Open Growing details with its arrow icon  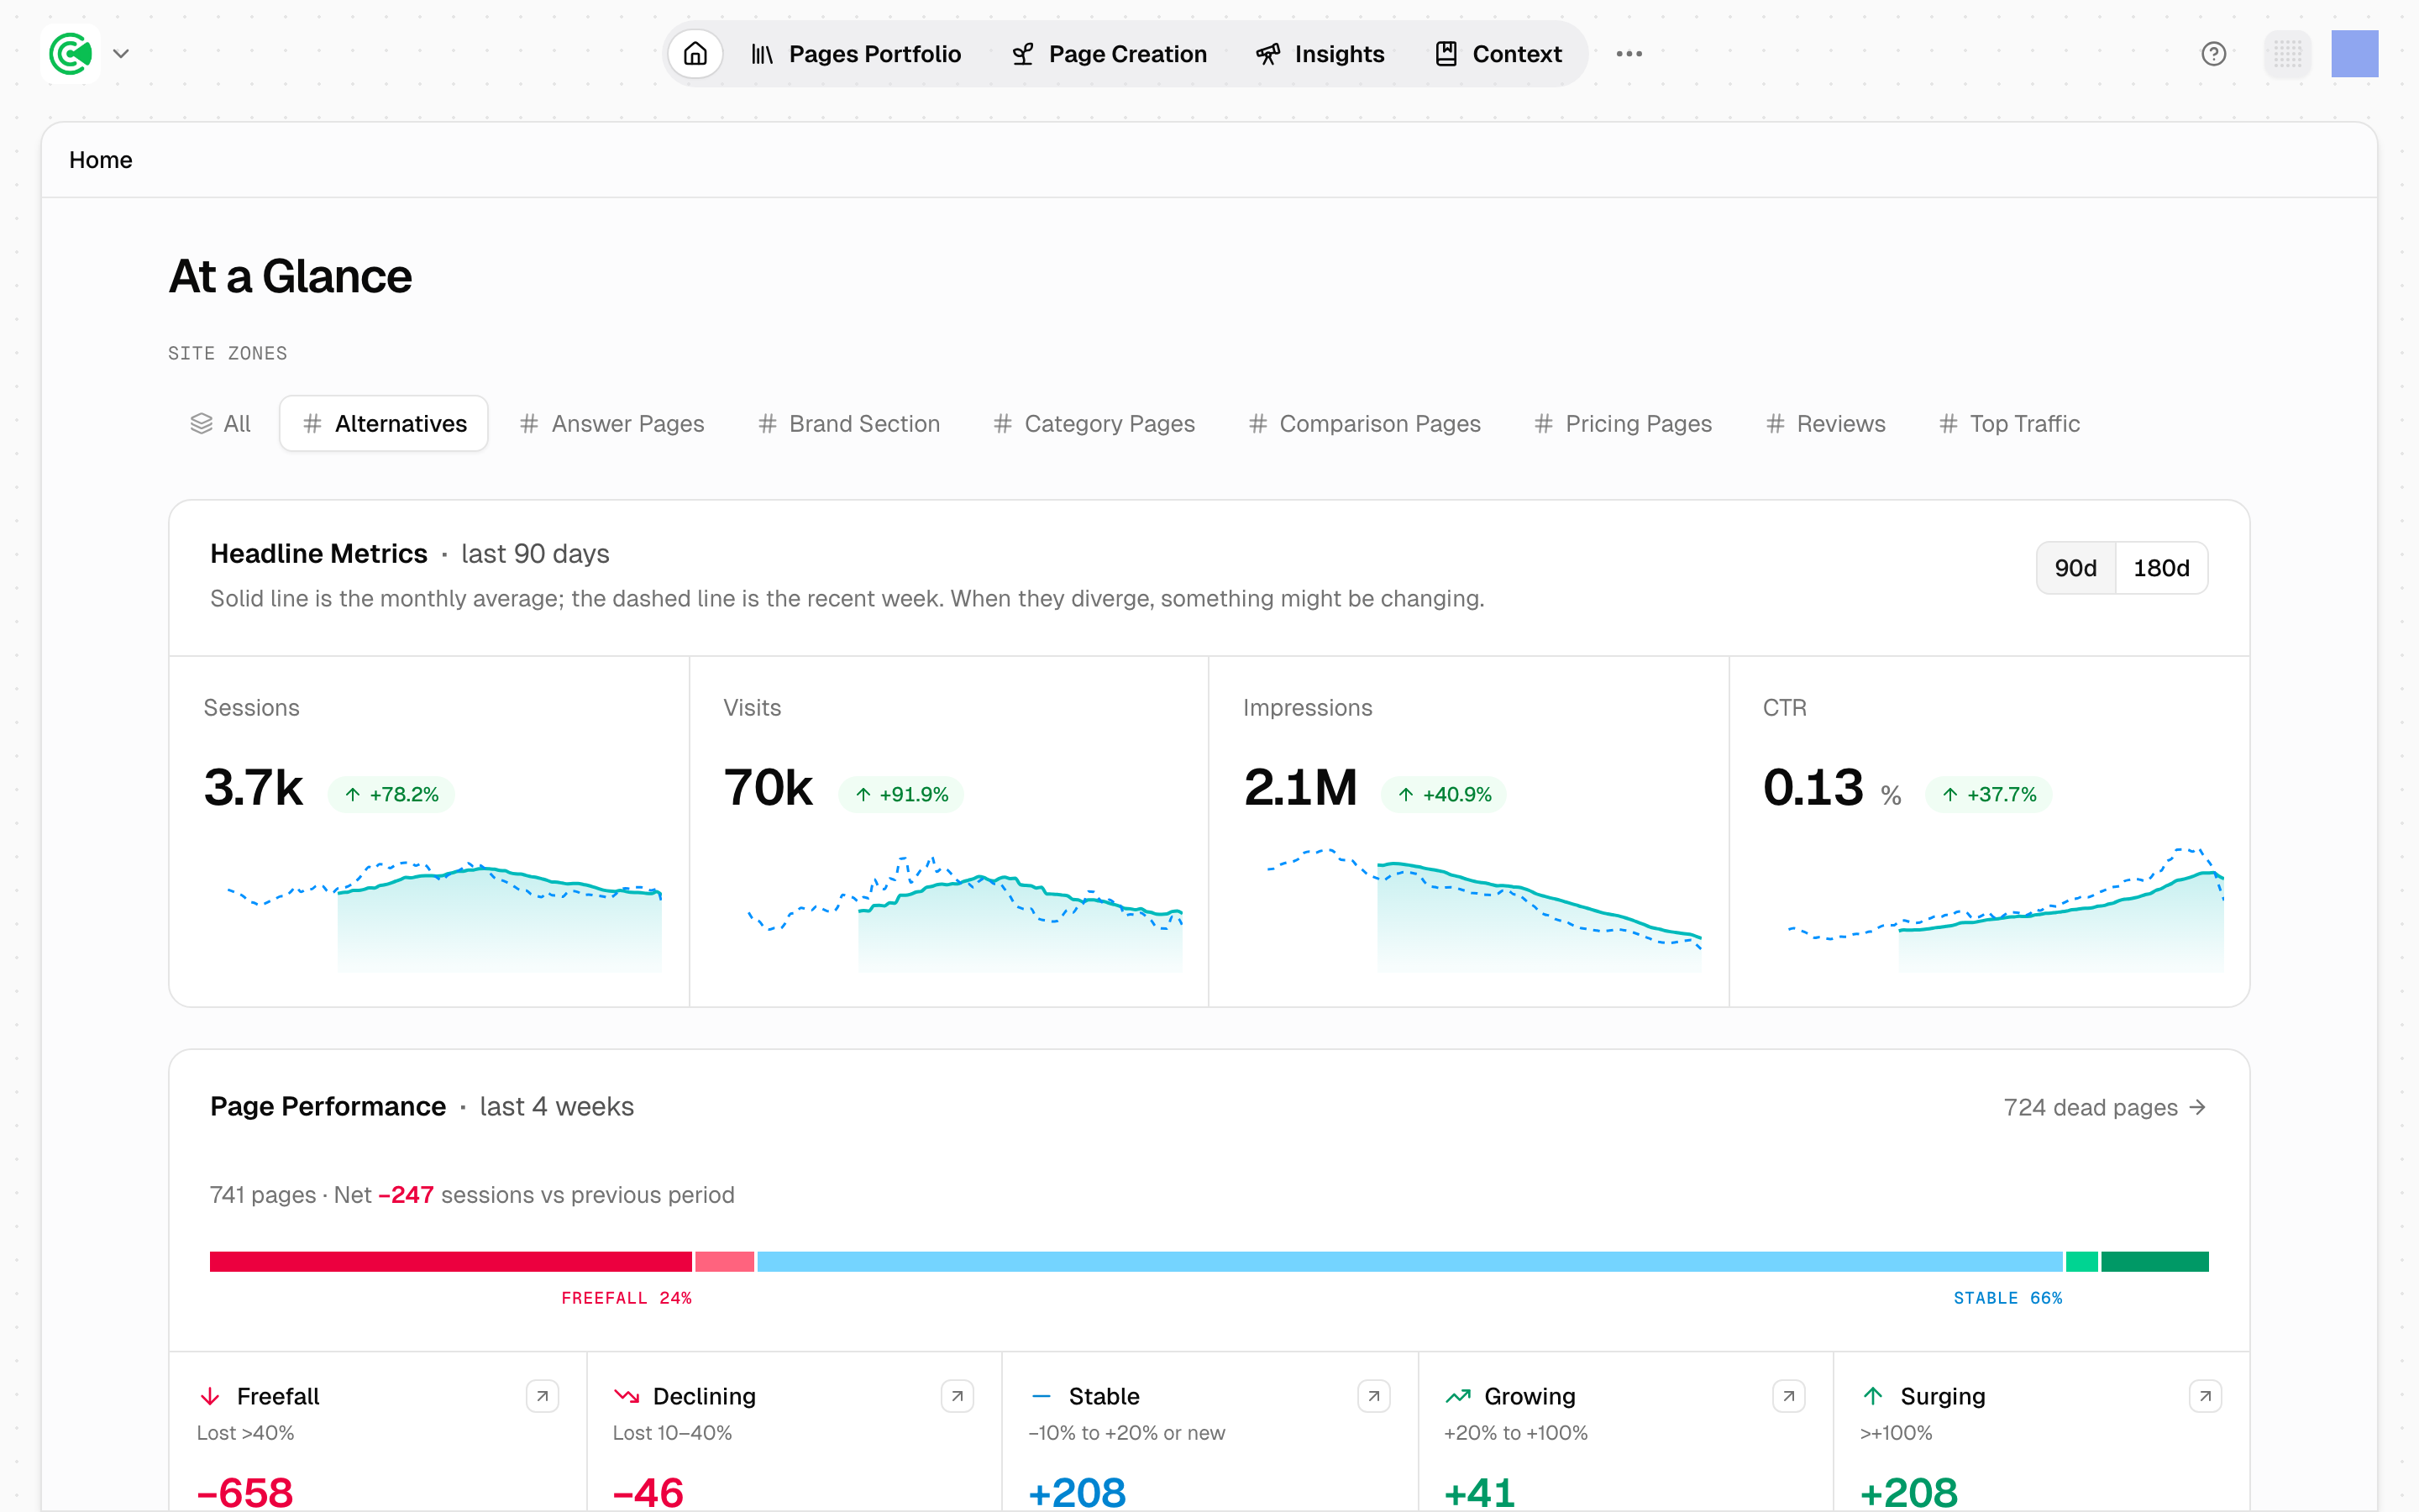[1788, 1396]
